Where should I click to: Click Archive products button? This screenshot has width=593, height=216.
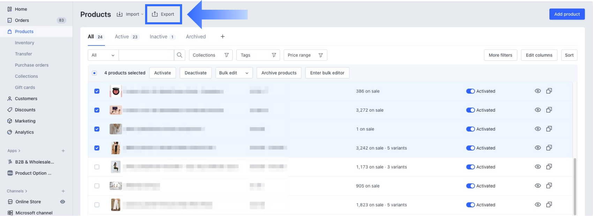[x=279, y=73]
